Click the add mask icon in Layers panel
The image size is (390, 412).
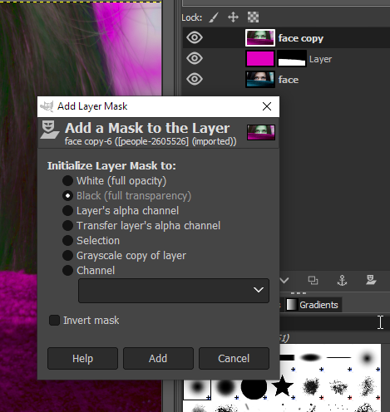tap(371, 280)
